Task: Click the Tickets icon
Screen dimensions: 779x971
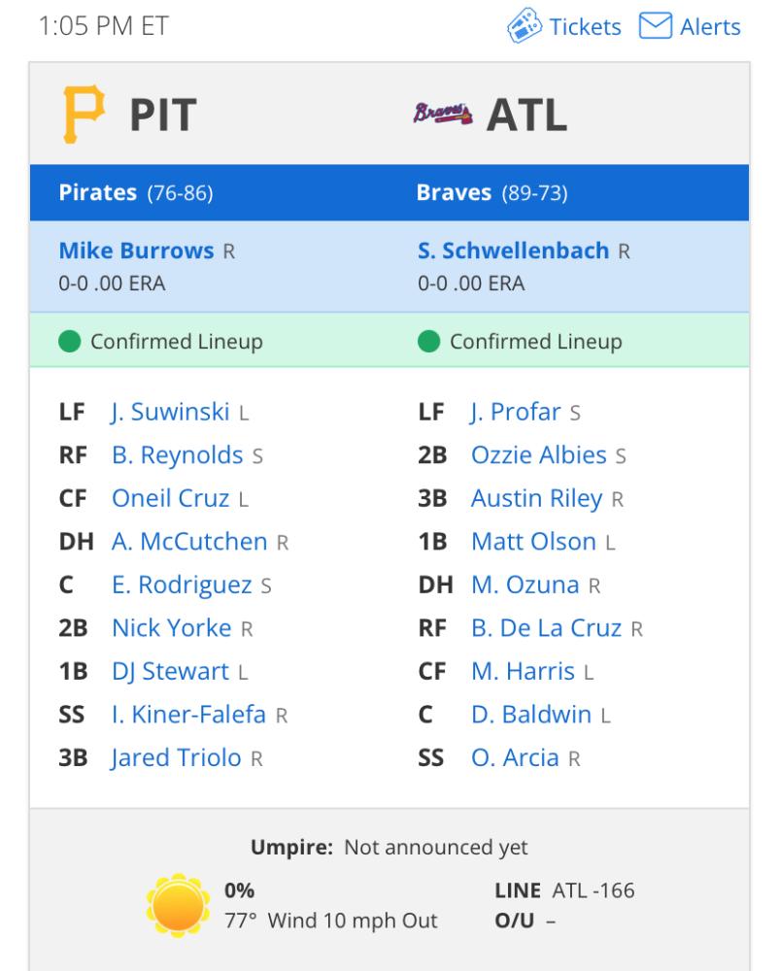Action: tap(525, 26)
